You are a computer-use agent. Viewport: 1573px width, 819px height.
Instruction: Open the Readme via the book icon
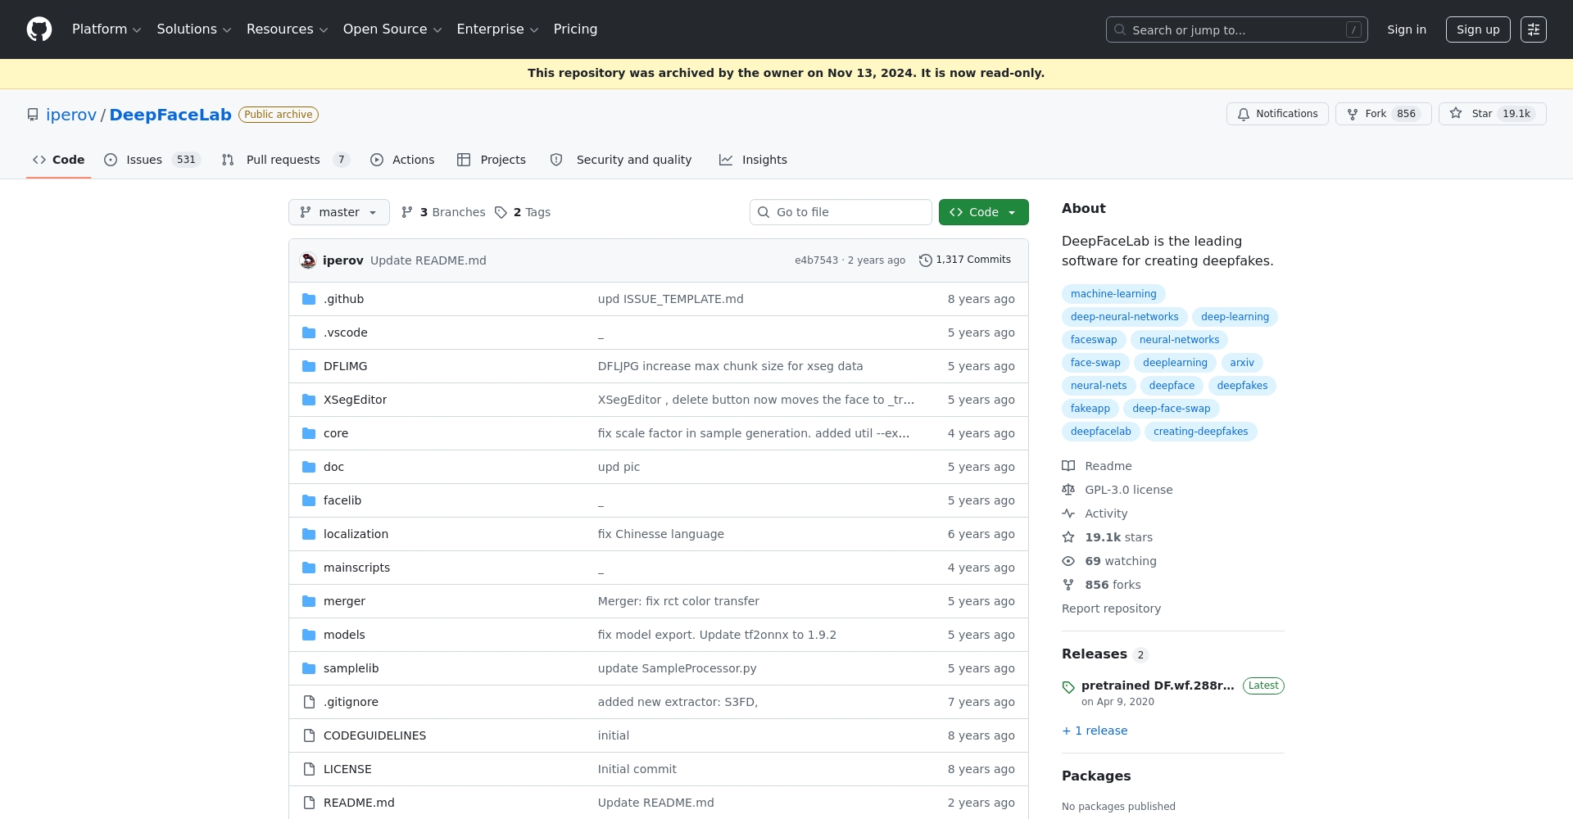point(1068,465)
